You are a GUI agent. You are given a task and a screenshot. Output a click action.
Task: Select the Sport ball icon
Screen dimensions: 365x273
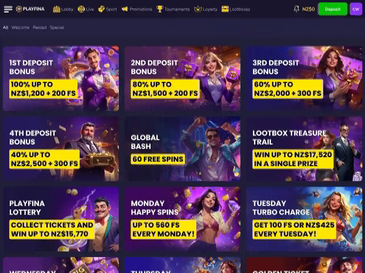(101, 9)
